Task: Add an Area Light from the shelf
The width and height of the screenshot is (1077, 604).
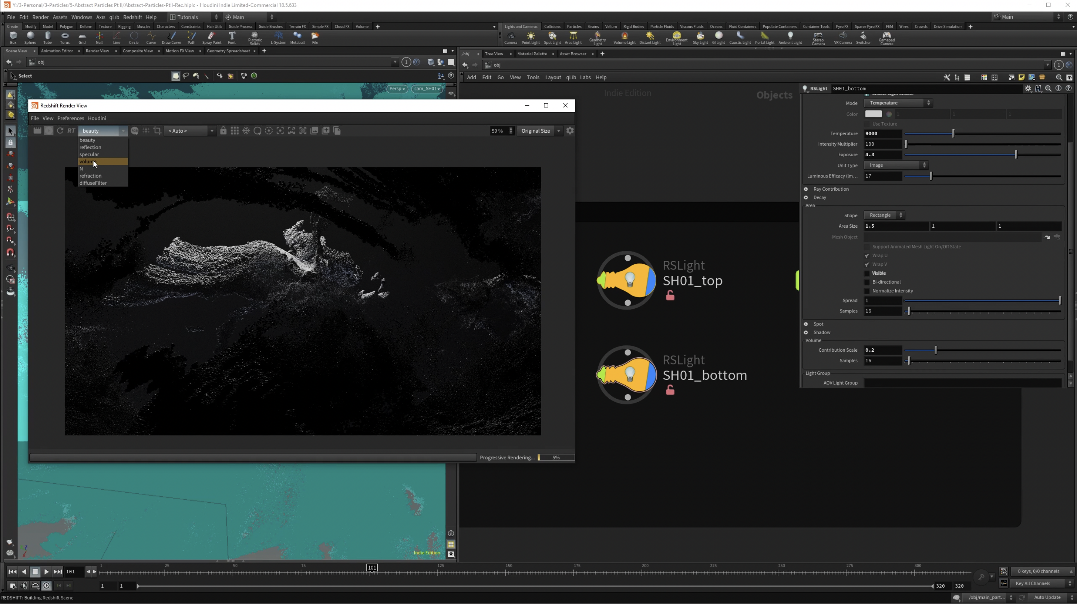Action: pos(573,38)
